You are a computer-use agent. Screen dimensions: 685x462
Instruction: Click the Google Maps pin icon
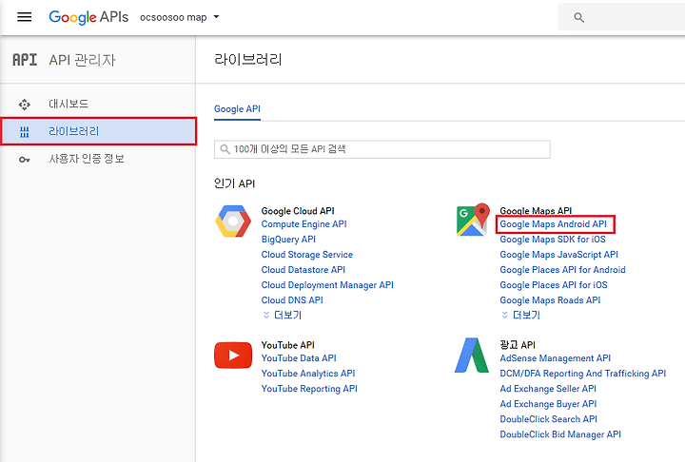point(472,220)
